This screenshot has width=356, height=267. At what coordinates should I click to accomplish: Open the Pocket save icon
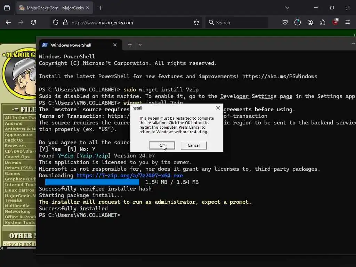click(x=285, y=23)
